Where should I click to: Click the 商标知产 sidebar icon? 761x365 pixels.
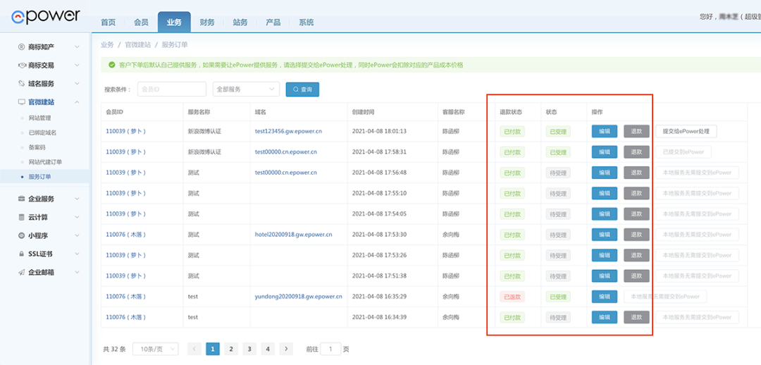[22, 47]
